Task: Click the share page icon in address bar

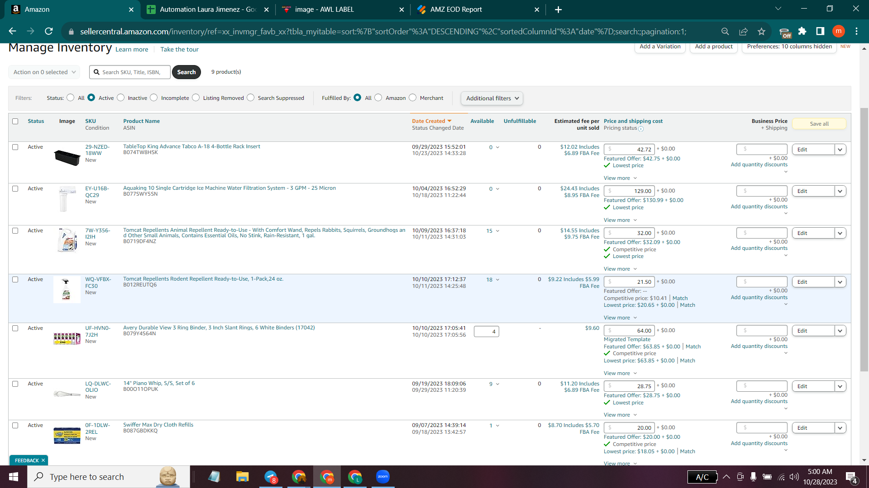Action: (743, 31)
